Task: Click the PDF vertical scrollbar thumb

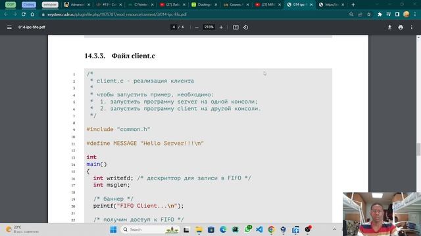Action: point(418,149)
